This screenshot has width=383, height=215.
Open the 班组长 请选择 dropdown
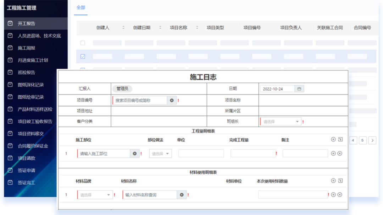pos(280,121)
